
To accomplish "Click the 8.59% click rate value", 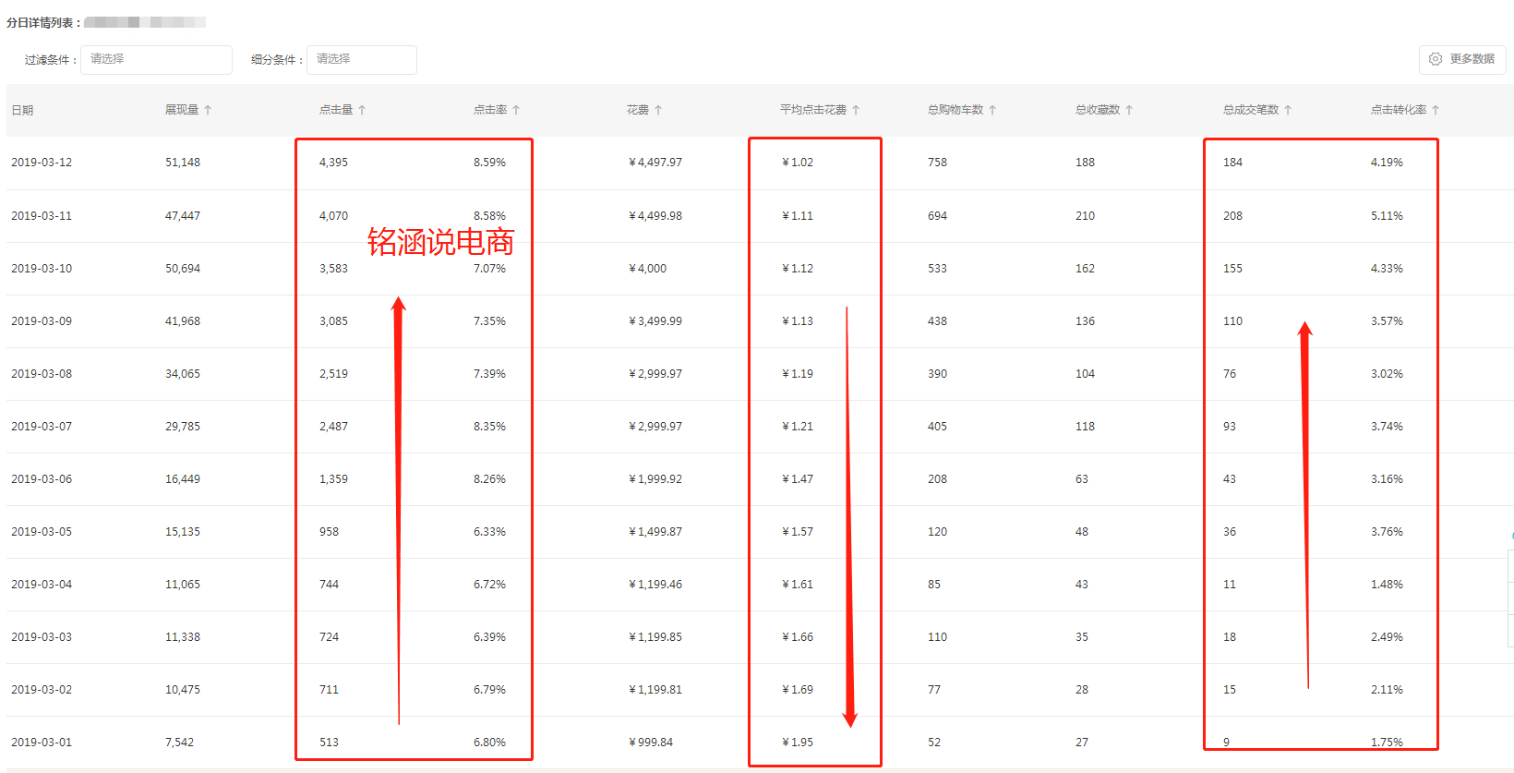I will 489,163.
